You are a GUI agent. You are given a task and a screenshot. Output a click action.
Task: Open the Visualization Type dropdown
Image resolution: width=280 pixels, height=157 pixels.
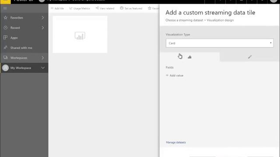220,43
